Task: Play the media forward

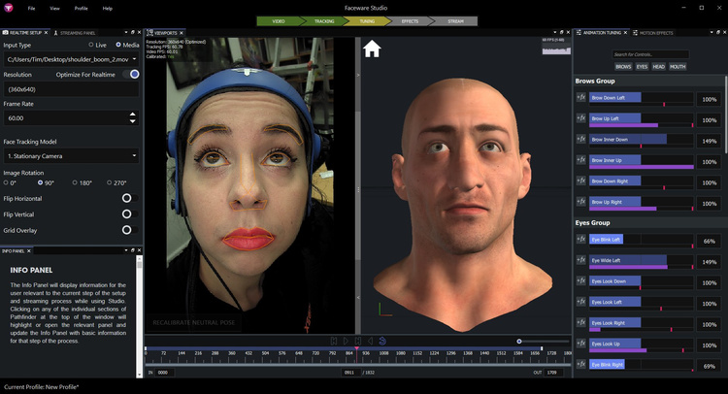Action: [346, 341]
